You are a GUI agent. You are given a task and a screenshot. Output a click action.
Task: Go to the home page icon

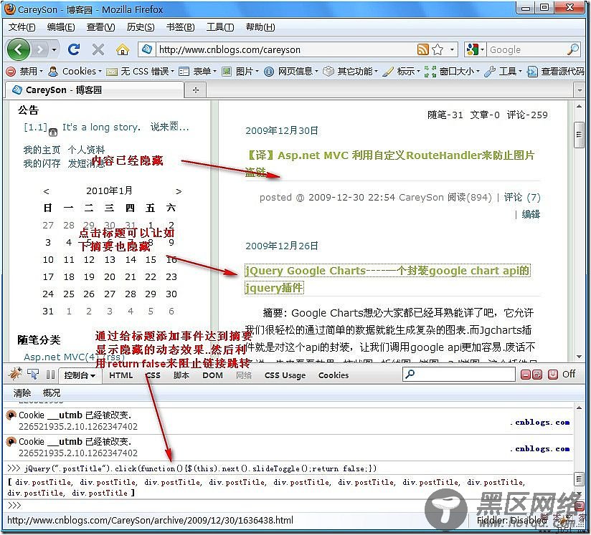point(122,49)
